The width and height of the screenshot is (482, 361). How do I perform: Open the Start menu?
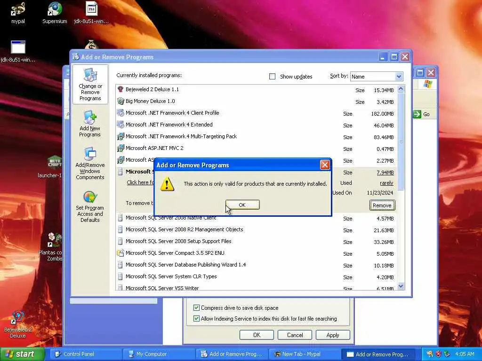coord(23,354)
